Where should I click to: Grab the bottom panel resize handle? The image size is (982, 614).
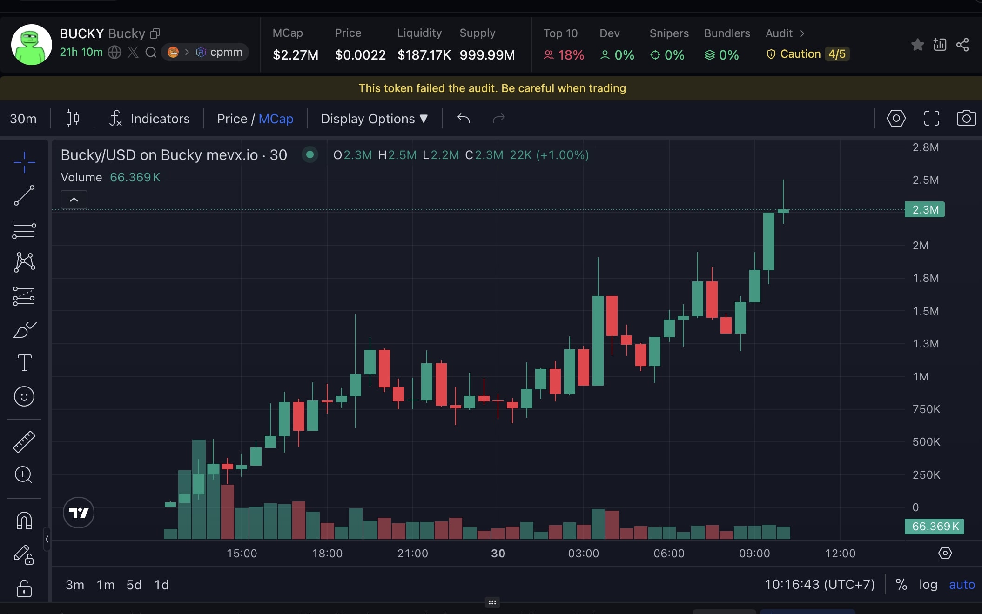point(492,602)
